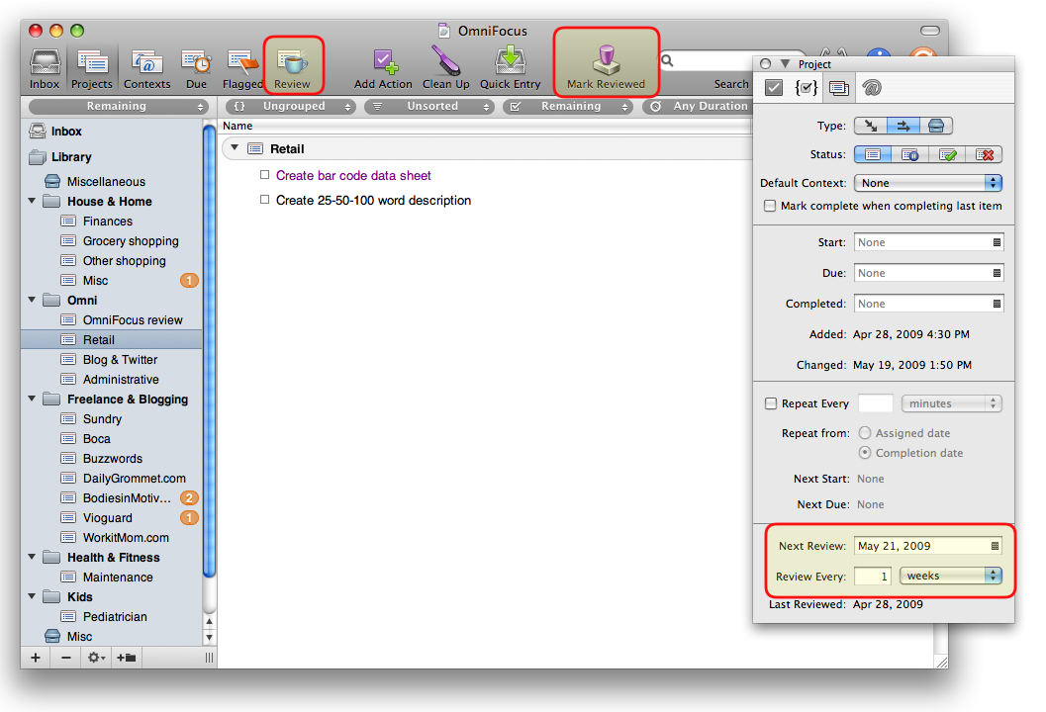The width and height of the screenshot is (1046, 712).
Task: Switch to the Project inspector tab
Action: click(x=838, y=87)
